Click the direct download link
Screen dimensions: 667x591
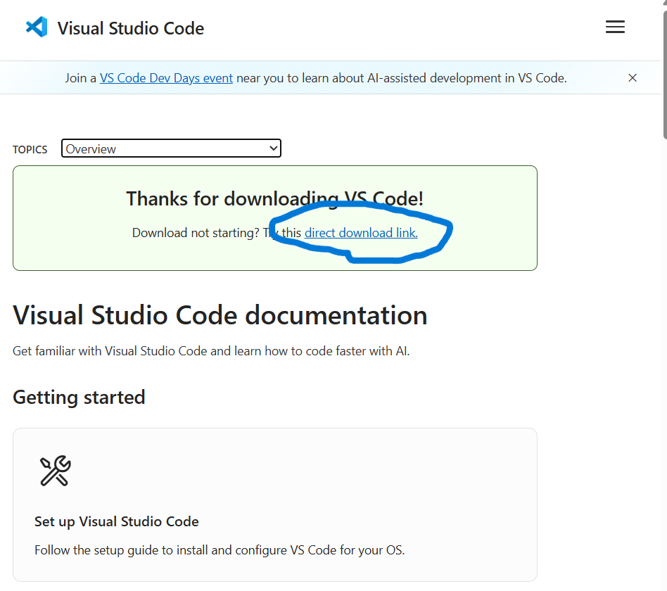click(x=361, y=233)
